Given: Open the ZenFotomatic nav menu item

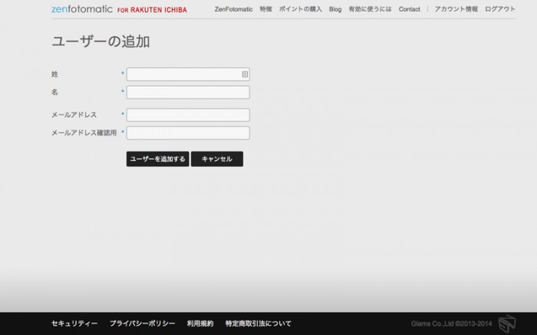Looking at the screenshot, I should coord(233,9).
